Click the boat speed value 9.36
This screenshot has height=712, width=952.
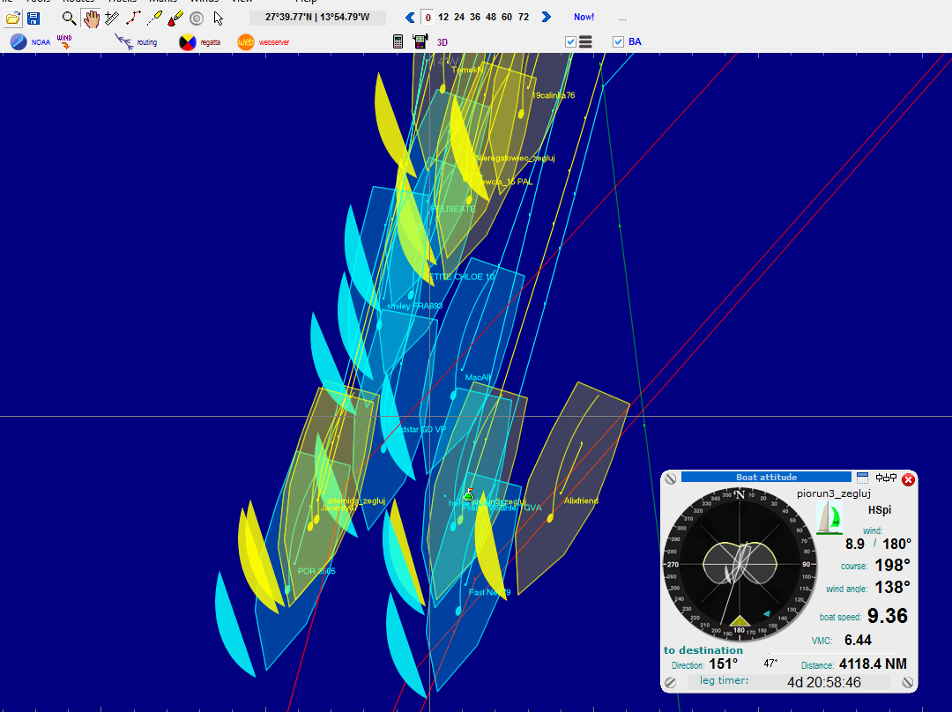click(888, 616)
